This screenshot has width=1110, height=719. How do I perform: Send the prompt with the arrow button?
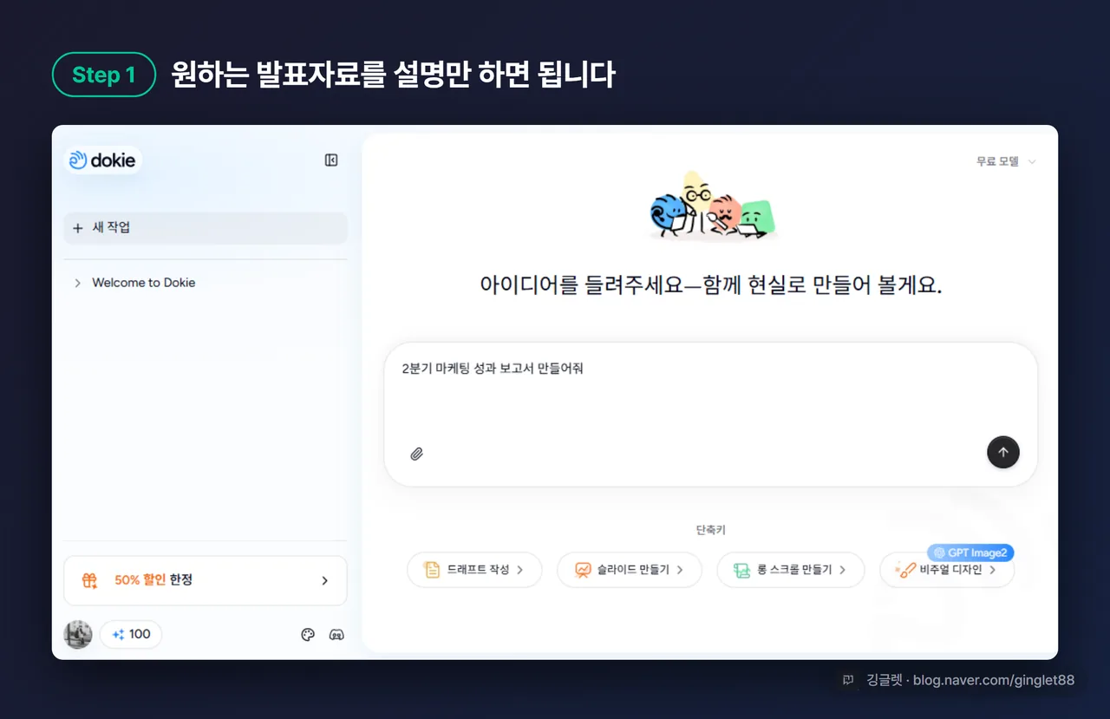[1003, 452]
